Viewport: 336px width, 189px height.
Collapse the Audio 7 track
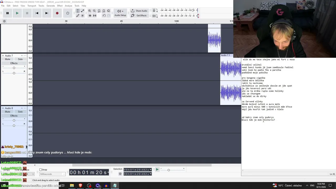coord(22,56)
